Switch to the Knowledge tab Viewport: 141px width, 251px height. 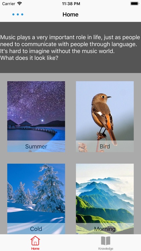point(106,243)
